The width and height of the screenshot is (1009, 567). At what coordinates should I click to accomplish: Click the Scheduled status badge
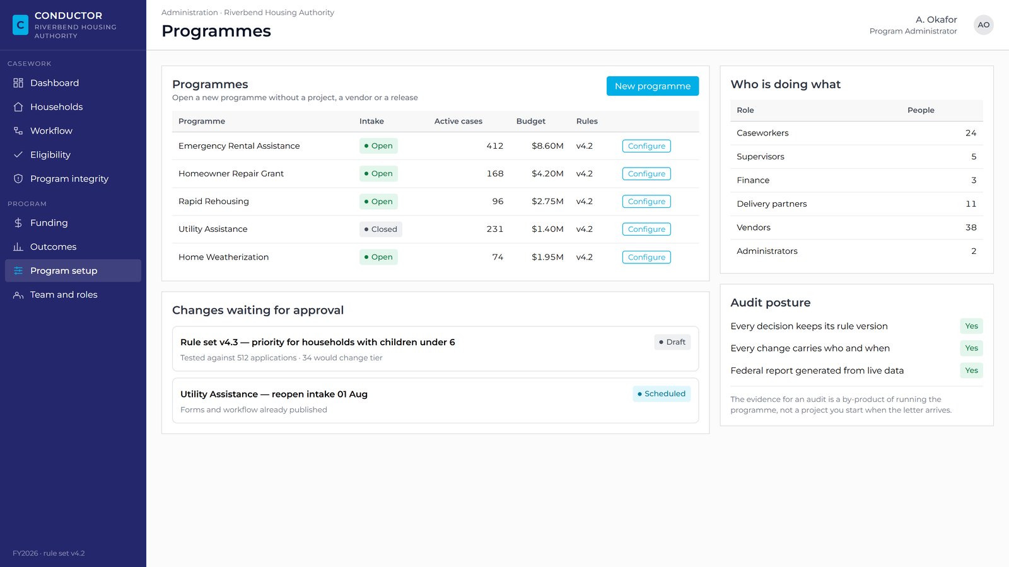662,394
